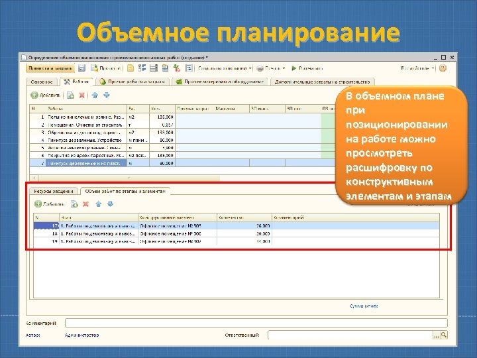Click unit cell 'т' in works row 2
Viewport: 477px width, 358px height.
138,125
